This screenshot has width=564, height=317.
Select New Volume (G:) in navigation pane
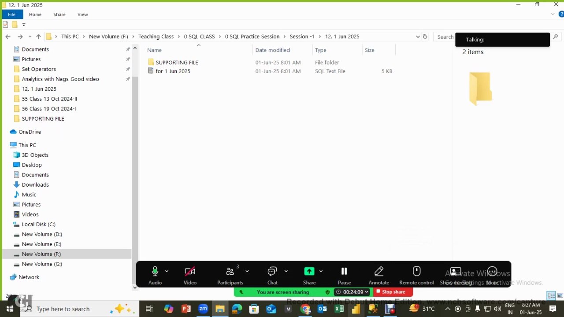pyautogui.click(x=42, y=264)
